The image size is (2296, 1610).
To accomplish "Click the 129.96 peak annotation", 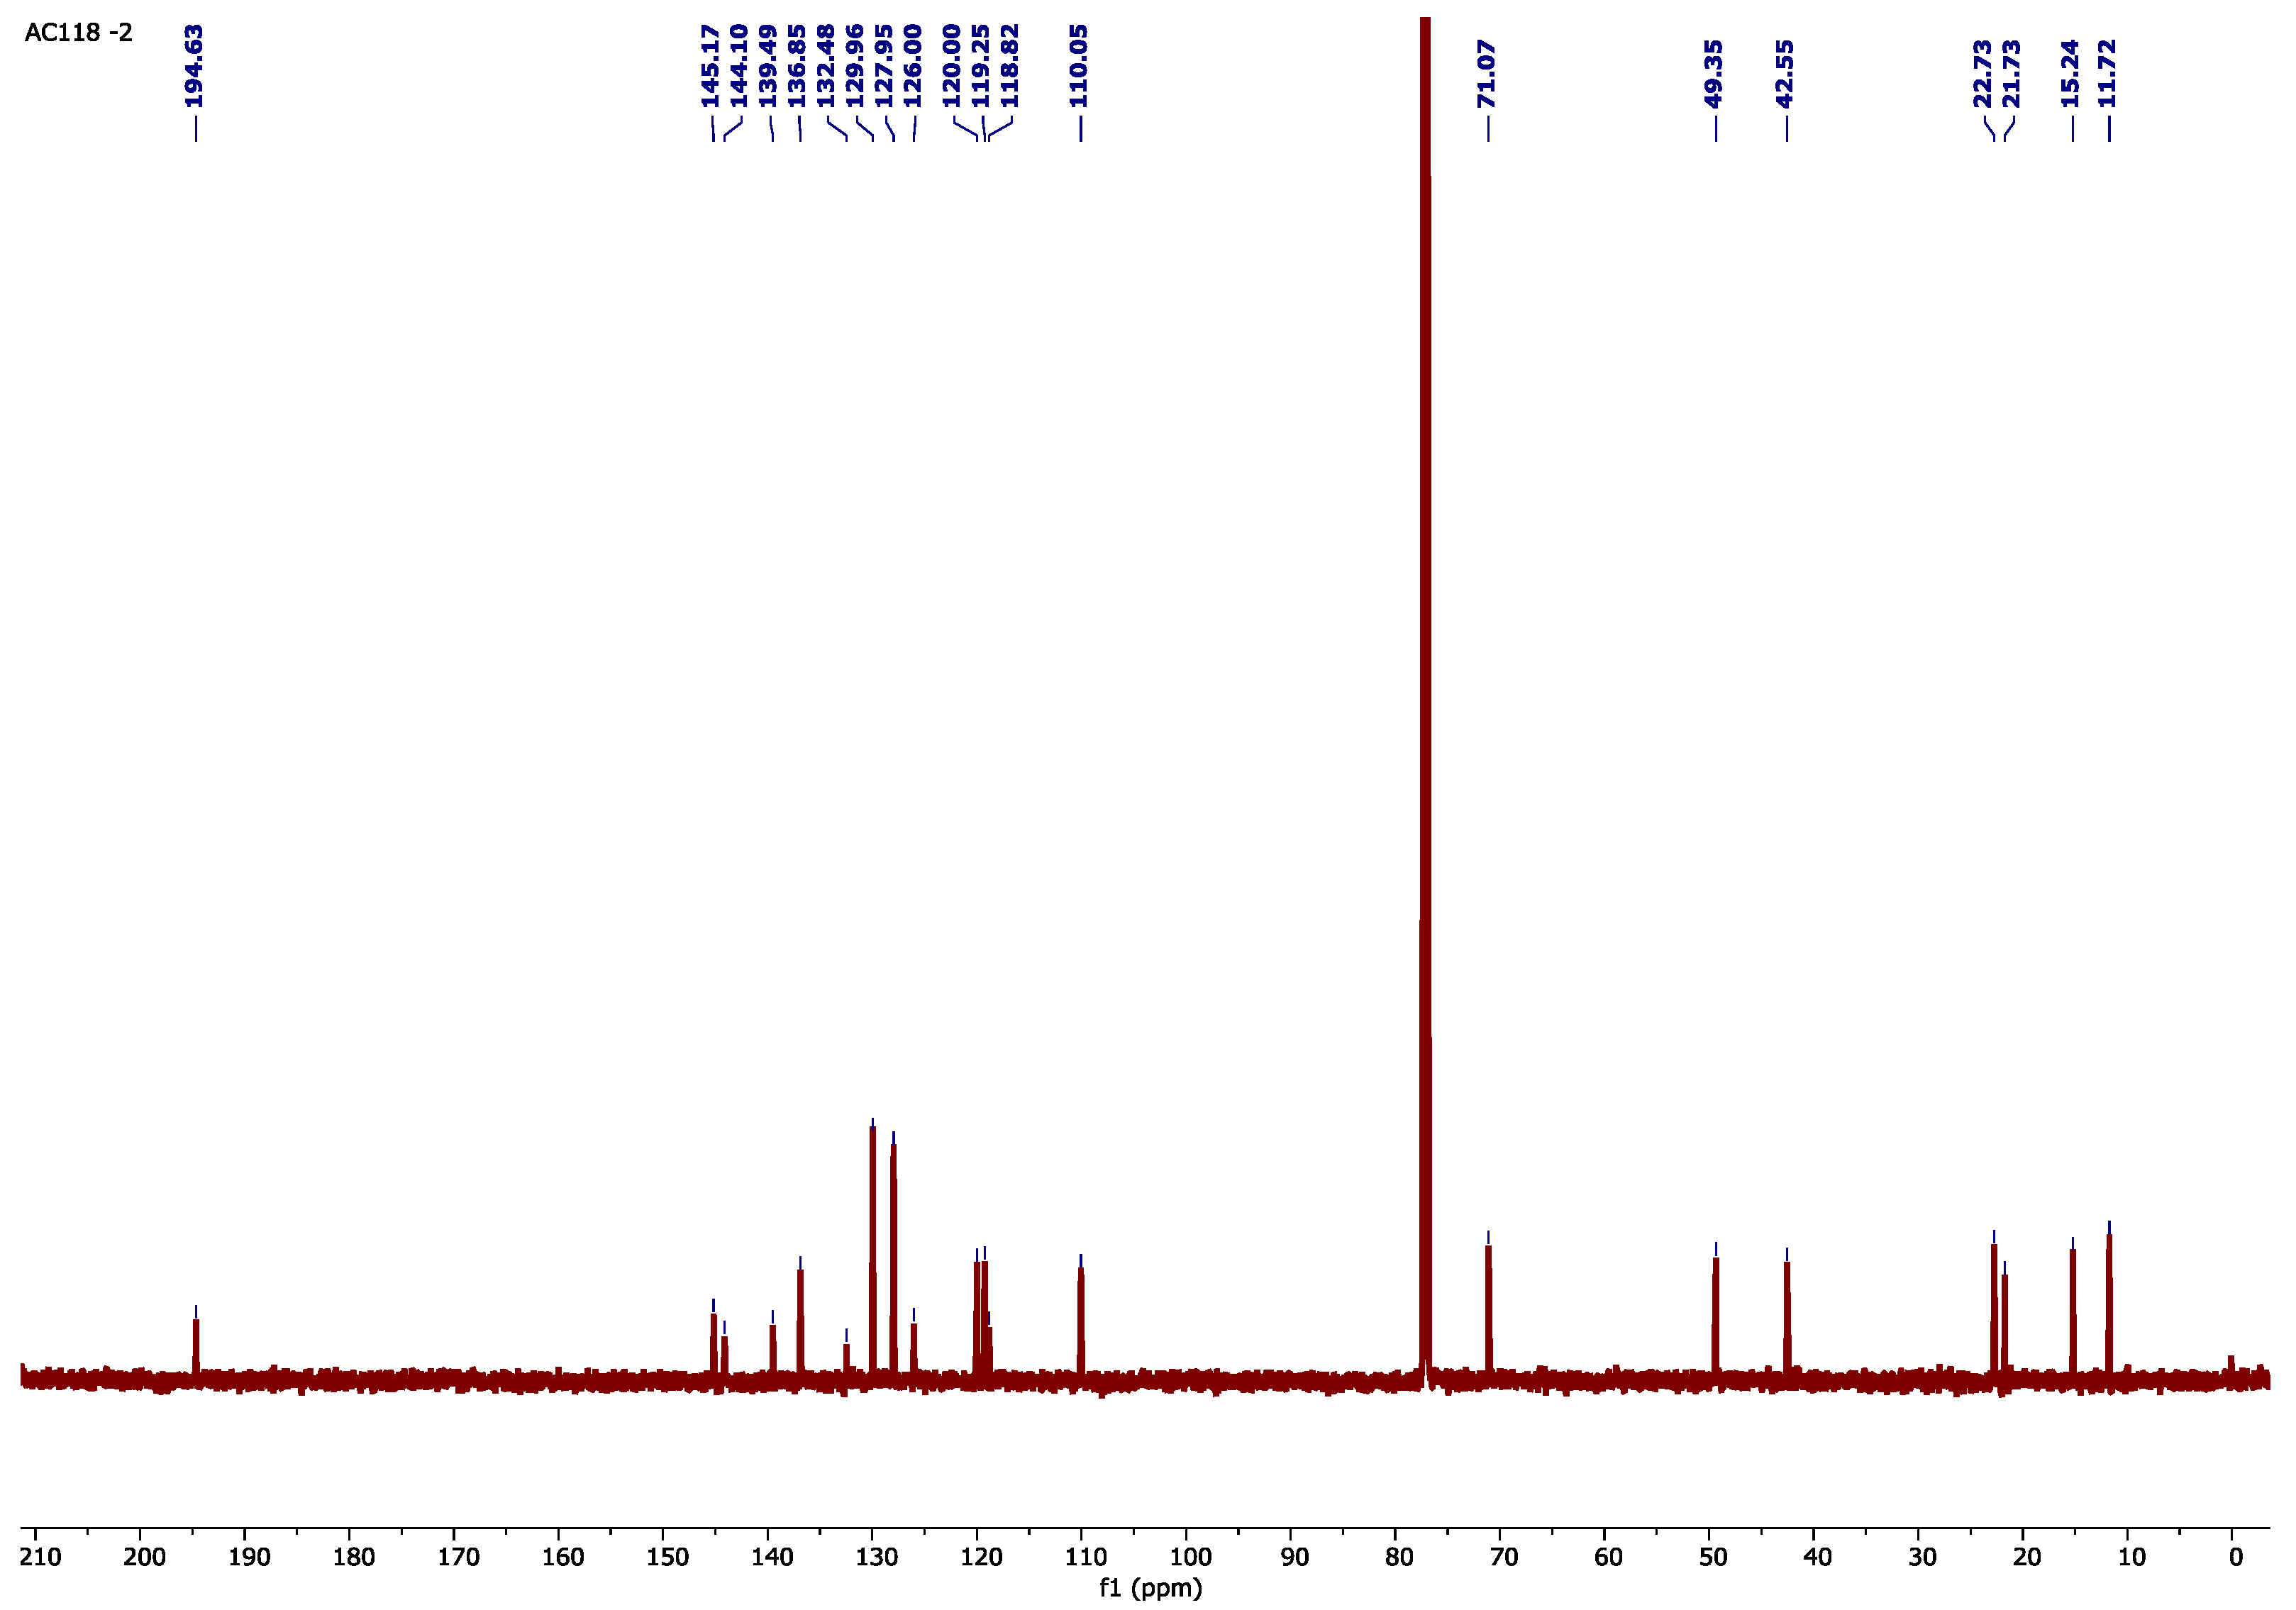I will coord(856,67).
